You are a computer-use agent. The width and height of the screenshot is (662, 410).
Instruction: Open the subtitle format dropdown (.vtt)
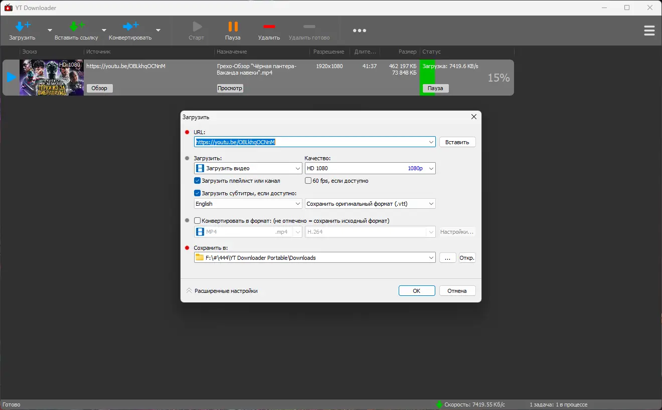click(370, 204)
